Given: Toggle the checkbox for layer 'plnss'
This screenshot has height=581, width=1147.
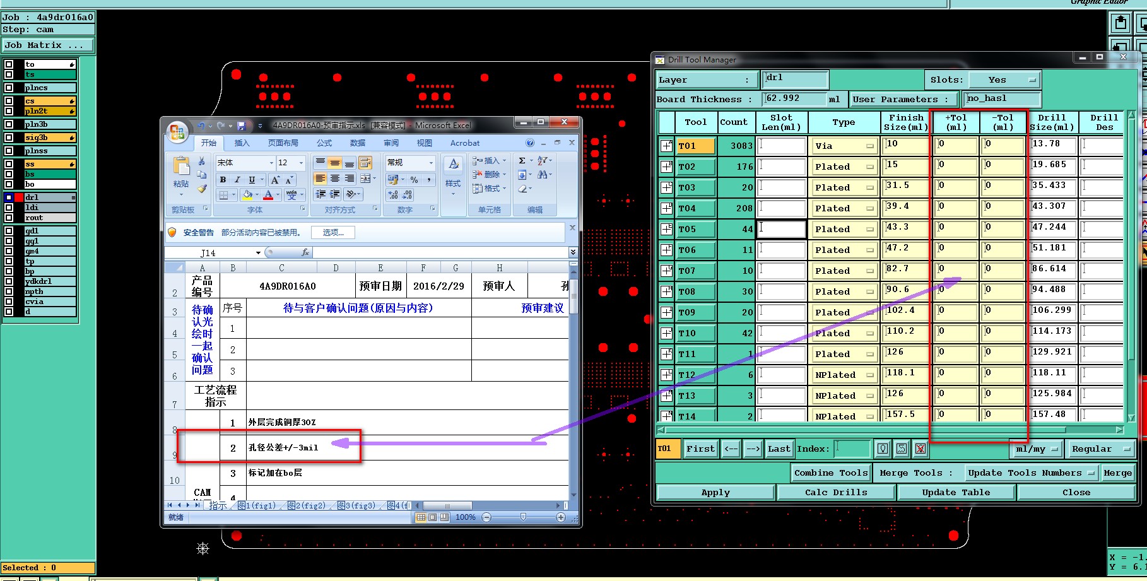Looking at the screenshot, I should coord(9,151).
